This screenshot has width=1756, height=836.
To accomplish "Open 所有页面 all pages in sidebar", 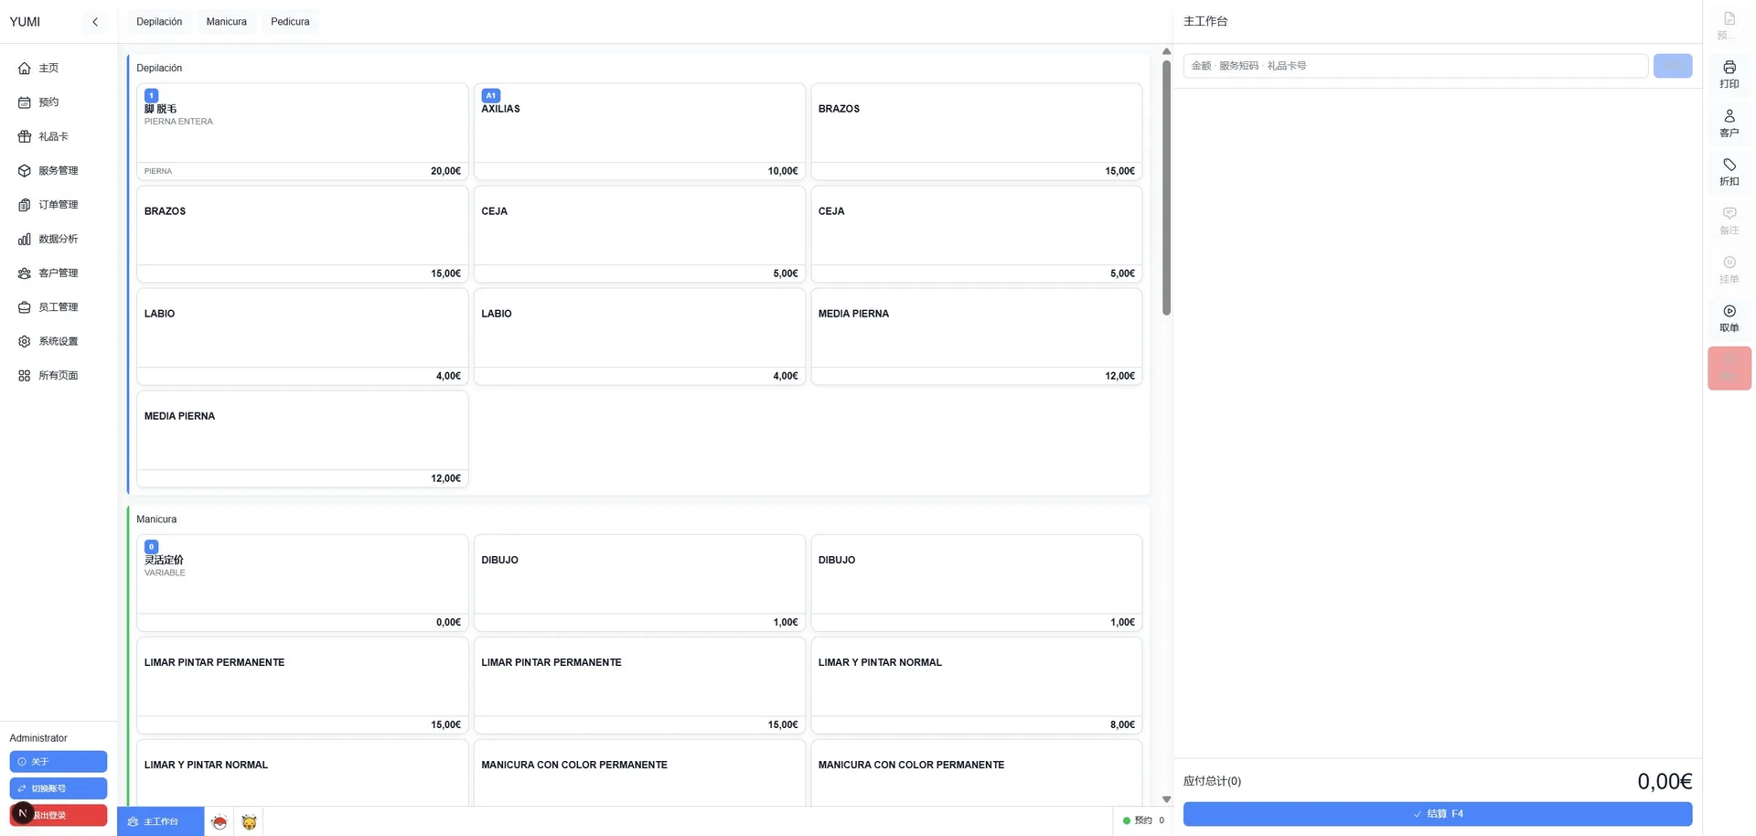I will point(59,376).
